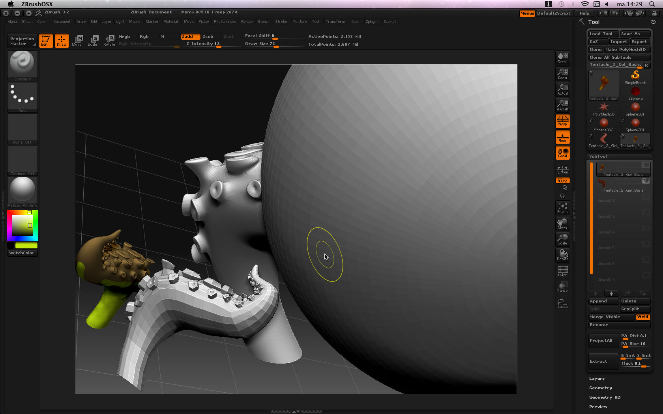Activate the Lasso selection icon
The width and height of the screenshot is (663, 414).
point(562,303)
